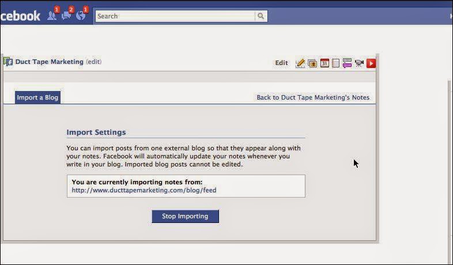Click the Edit label in page toolbar

pos(281,63)
